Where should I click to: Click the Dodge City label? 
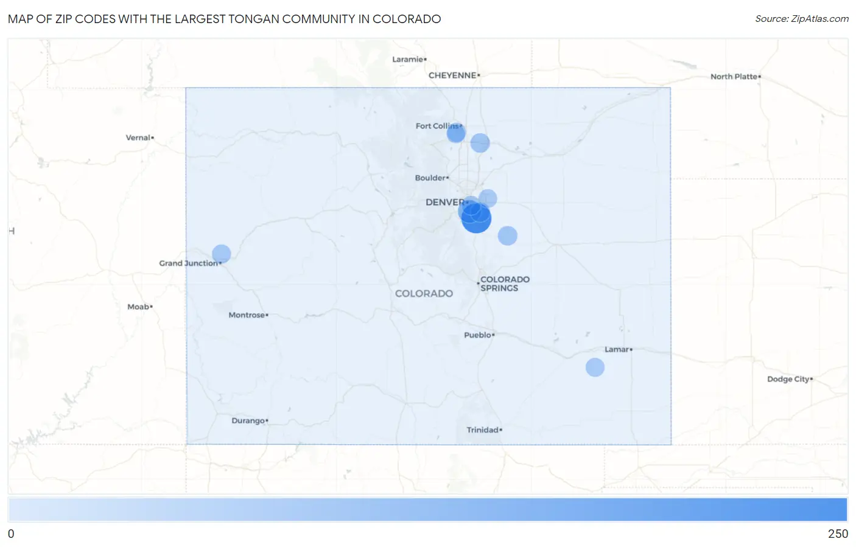tap(788, 379)
